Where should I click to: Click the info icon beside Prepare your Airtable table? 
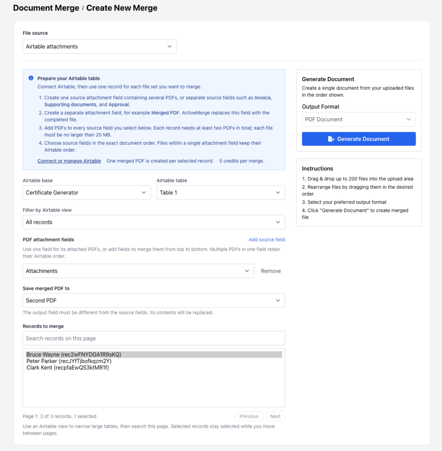[31, 78]
